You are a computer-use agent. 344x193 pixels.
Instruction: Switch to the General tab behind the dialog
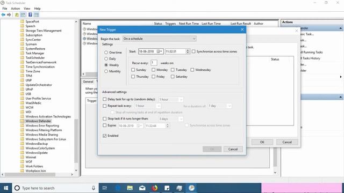coord(88,81)
